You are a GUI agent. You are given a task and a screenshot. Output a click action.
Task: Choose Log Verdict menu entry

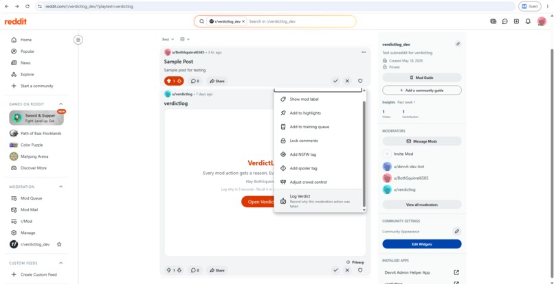coord(318,201)
